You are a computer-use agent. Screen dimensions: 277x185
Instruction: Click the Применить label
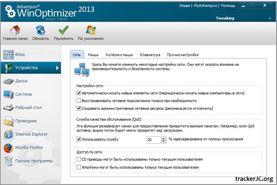tap(64, 39)
